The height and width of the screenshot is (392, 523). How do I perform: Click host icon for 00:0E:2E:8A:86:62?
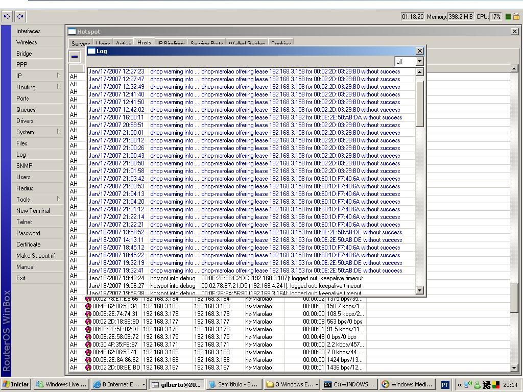click(x=88, y=360)
